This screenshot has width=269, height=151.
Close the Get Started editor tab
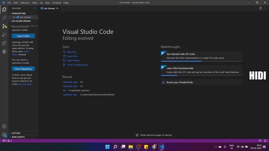57,8
